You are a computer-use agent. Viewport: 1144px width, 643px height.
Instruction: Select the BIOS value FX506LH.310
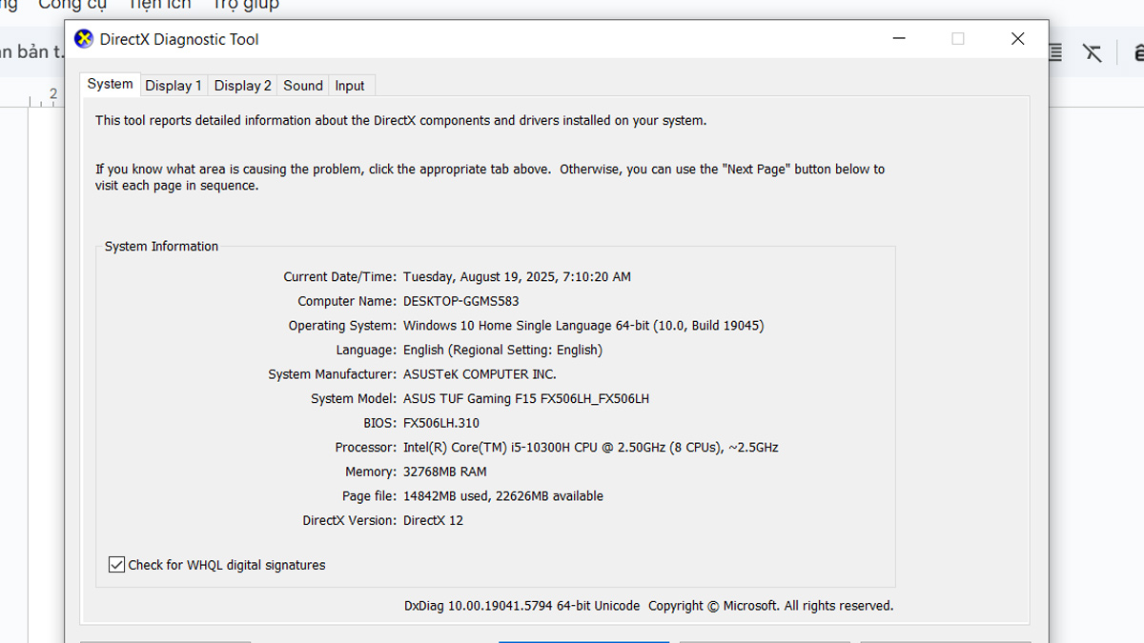tap(441, 423)
